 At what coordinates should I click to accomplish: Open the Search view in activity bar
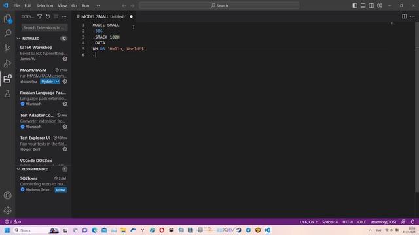pos(7,33)
